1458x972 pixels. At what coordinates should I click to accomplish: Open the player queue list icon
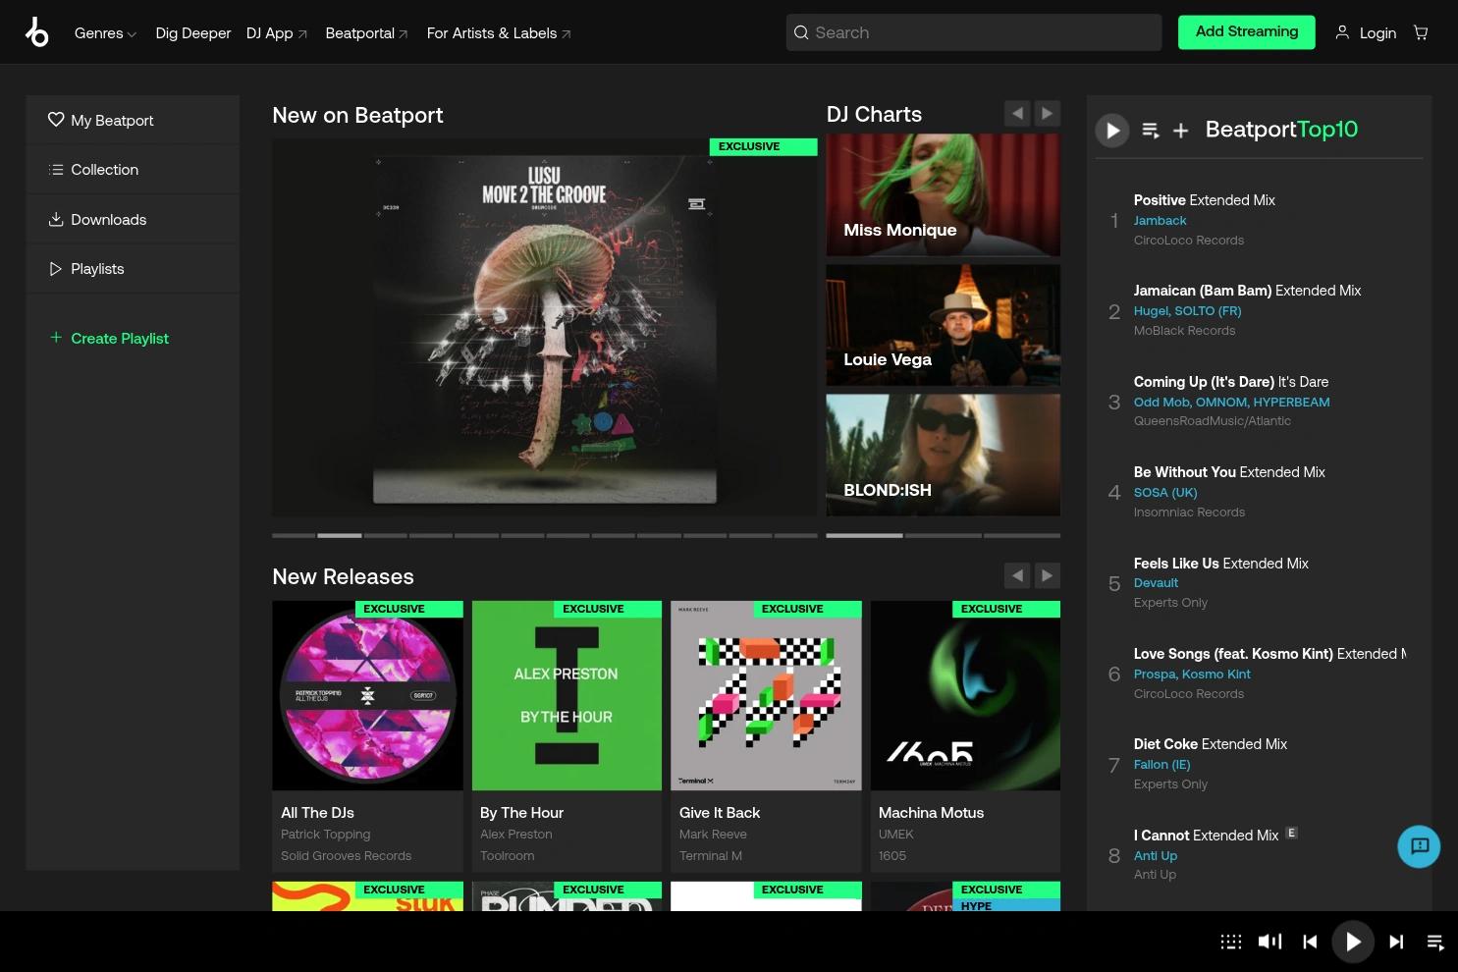coord(1435,943)
